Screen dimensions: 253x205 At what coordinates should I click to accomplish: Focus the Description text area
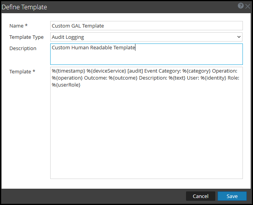coord(146,54)
